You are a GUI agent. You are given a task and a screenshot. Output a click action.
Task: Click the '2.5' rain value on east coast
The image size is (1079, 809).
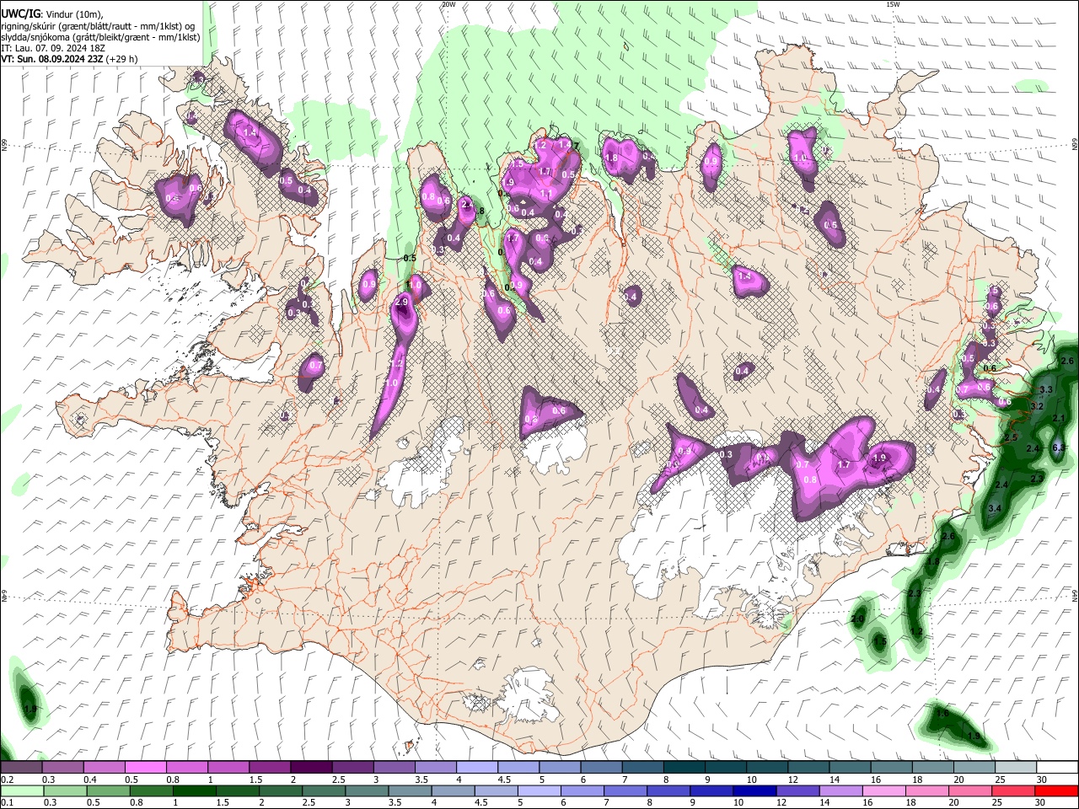(1011, 437)
